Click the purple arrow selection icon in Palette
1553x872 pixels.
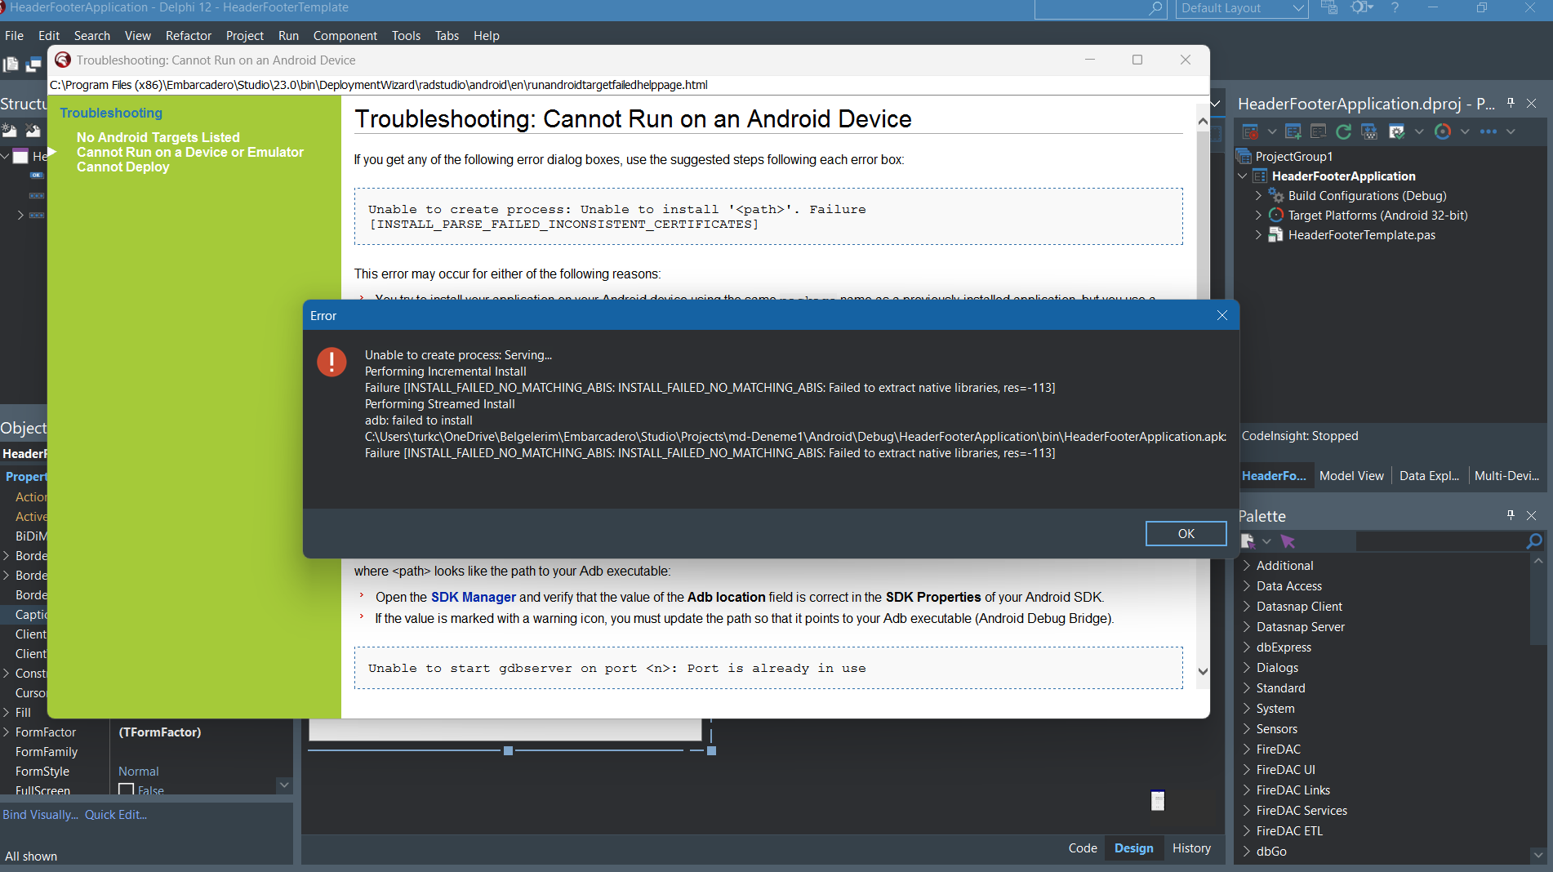1288,541
